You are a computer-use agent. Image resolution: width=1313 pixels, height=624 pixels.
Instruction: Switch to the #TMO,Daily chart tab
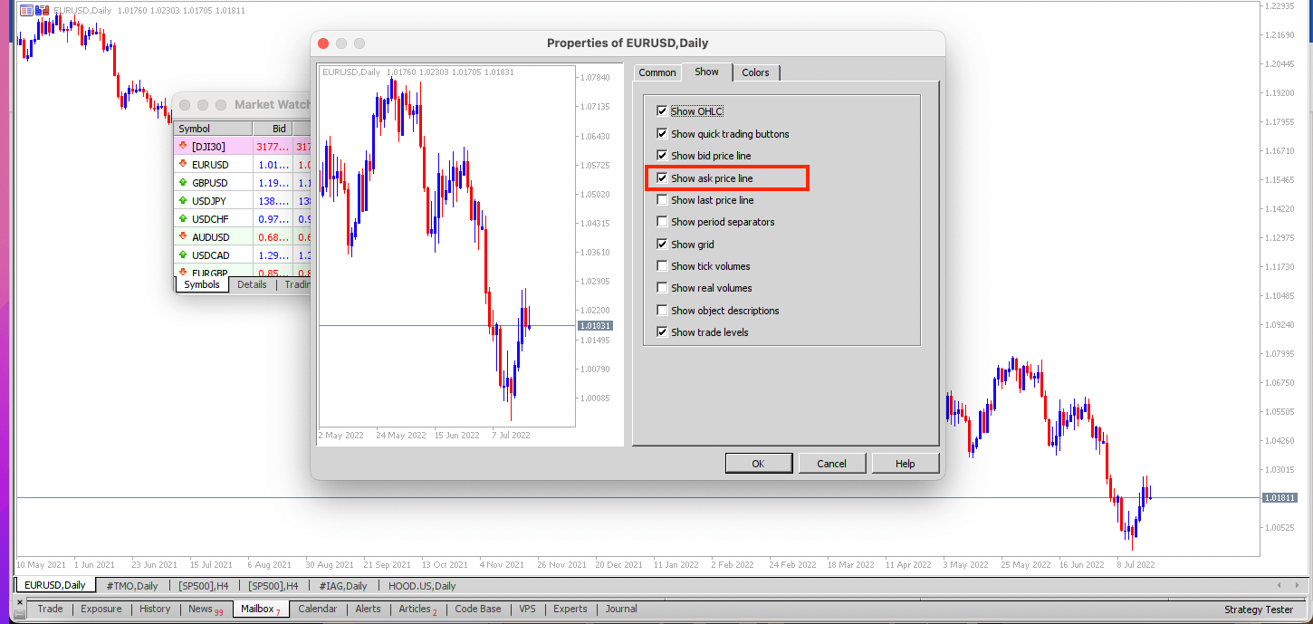tap(132, 586)
